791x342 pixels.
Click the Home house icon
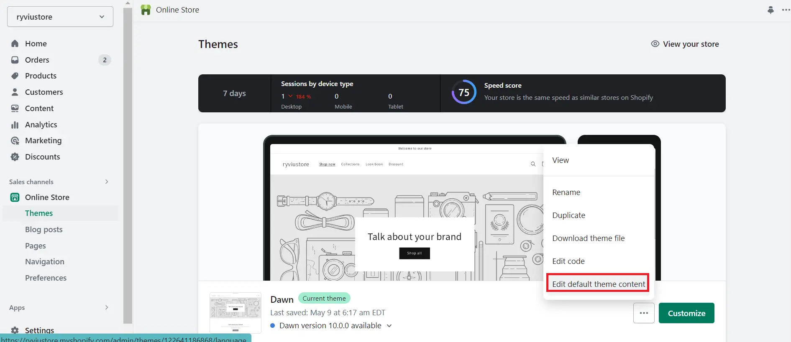(15, 43)
